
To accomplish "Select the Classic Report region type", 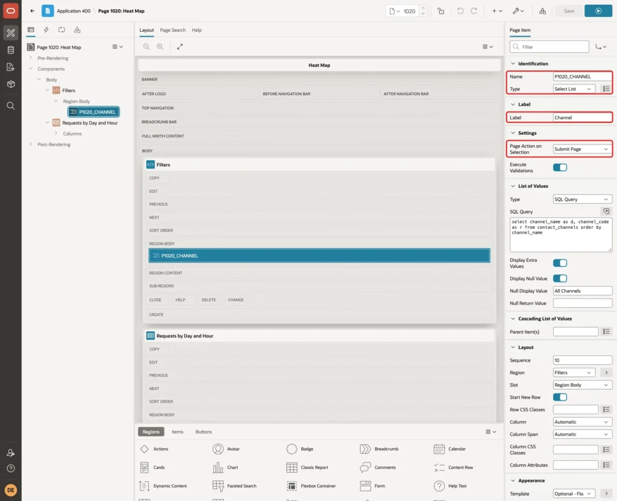I will [307, 467].
